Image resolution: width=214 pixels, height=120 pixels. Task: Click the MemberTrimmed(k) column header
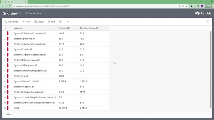pos(94,28)
